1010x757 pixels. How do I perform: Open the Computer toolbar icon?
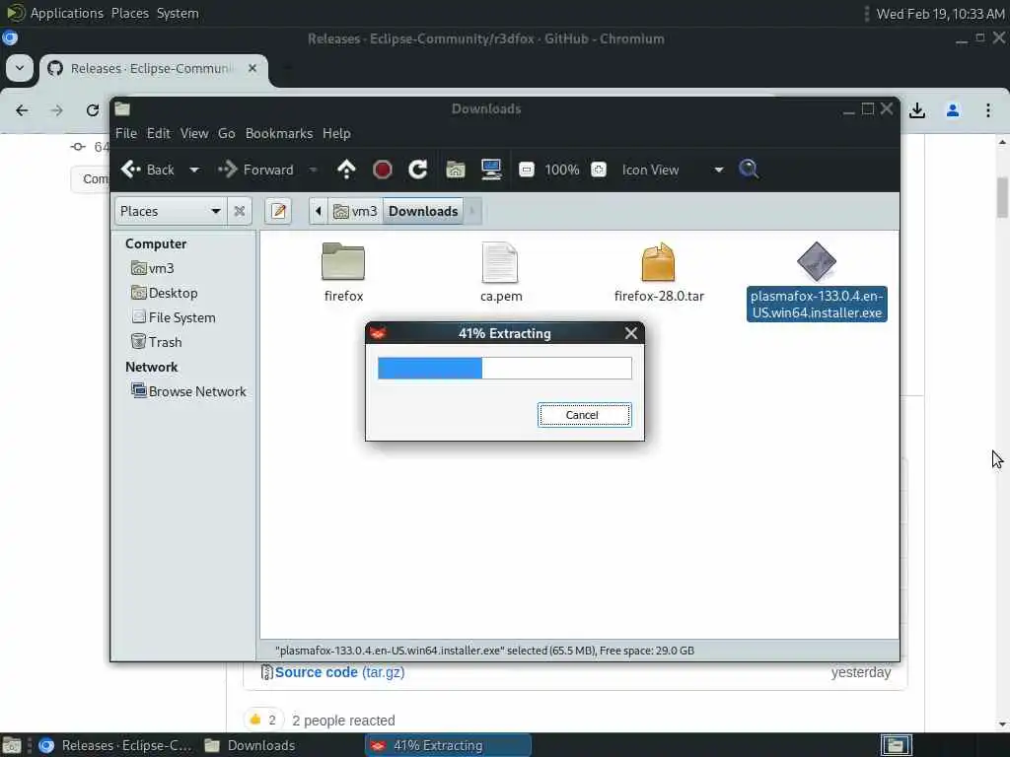(491, 170)
